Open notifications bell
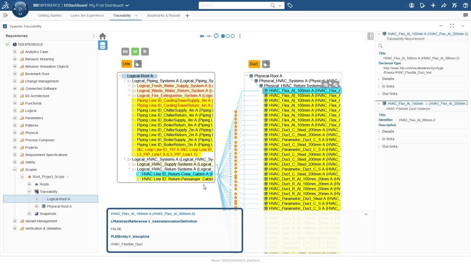Image resolution: width=471 pixels, height=265 pixels. [x=422, y=5]
